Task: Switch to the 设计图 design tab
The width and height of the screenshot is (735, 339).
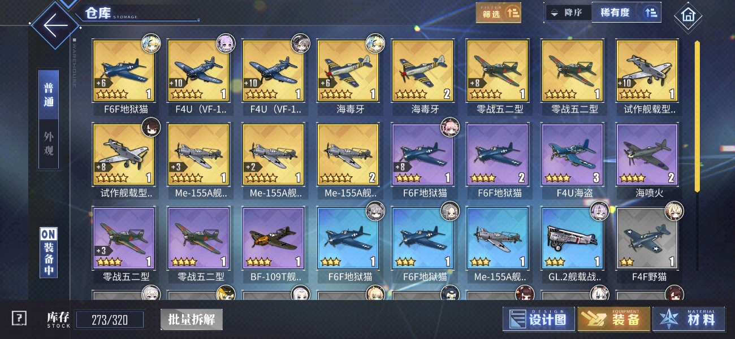Action: 539,319
